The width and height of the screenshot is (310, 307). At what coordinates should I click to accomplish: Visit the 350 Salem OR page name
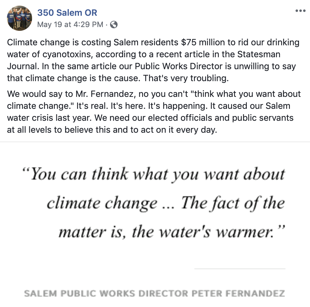pyautogui.click(x=67, y=13)
